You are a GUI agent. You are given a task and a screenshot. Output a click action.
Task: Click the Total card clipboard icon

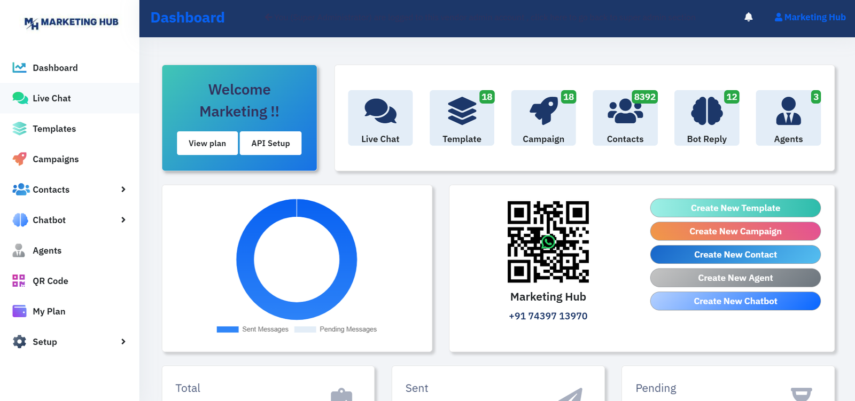[x=341, y=395]
